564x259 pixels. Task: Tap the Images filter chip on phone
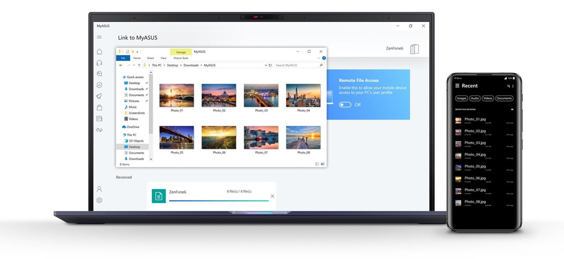pos(461,98)
